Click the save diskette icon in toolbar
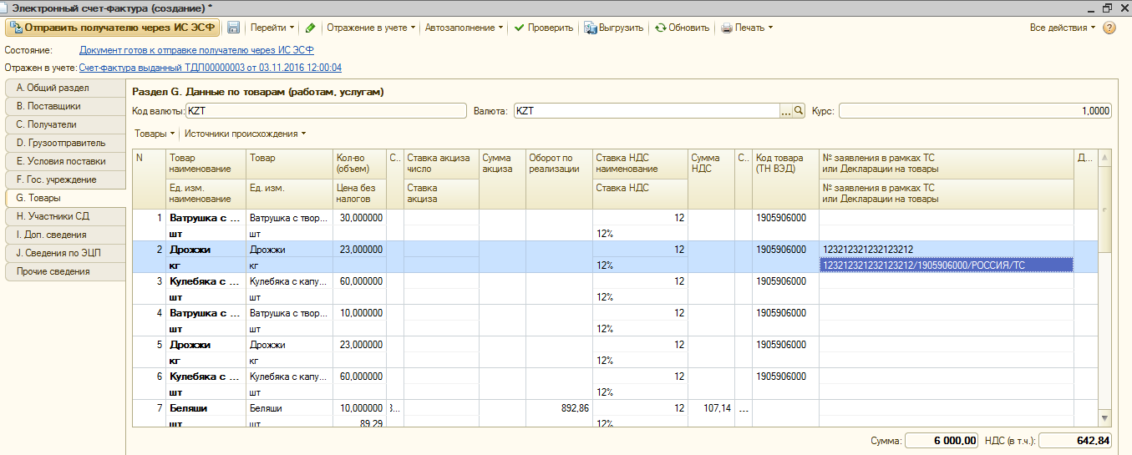 233,28
